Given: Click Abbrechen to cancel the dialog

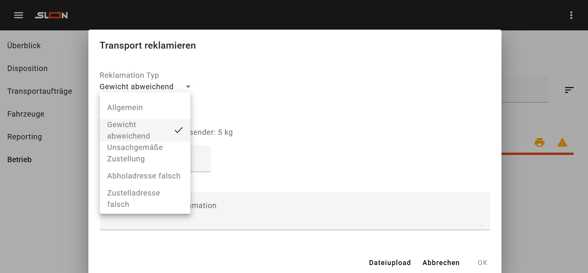Looking at the screenshot, I should (x=441, y=263).
